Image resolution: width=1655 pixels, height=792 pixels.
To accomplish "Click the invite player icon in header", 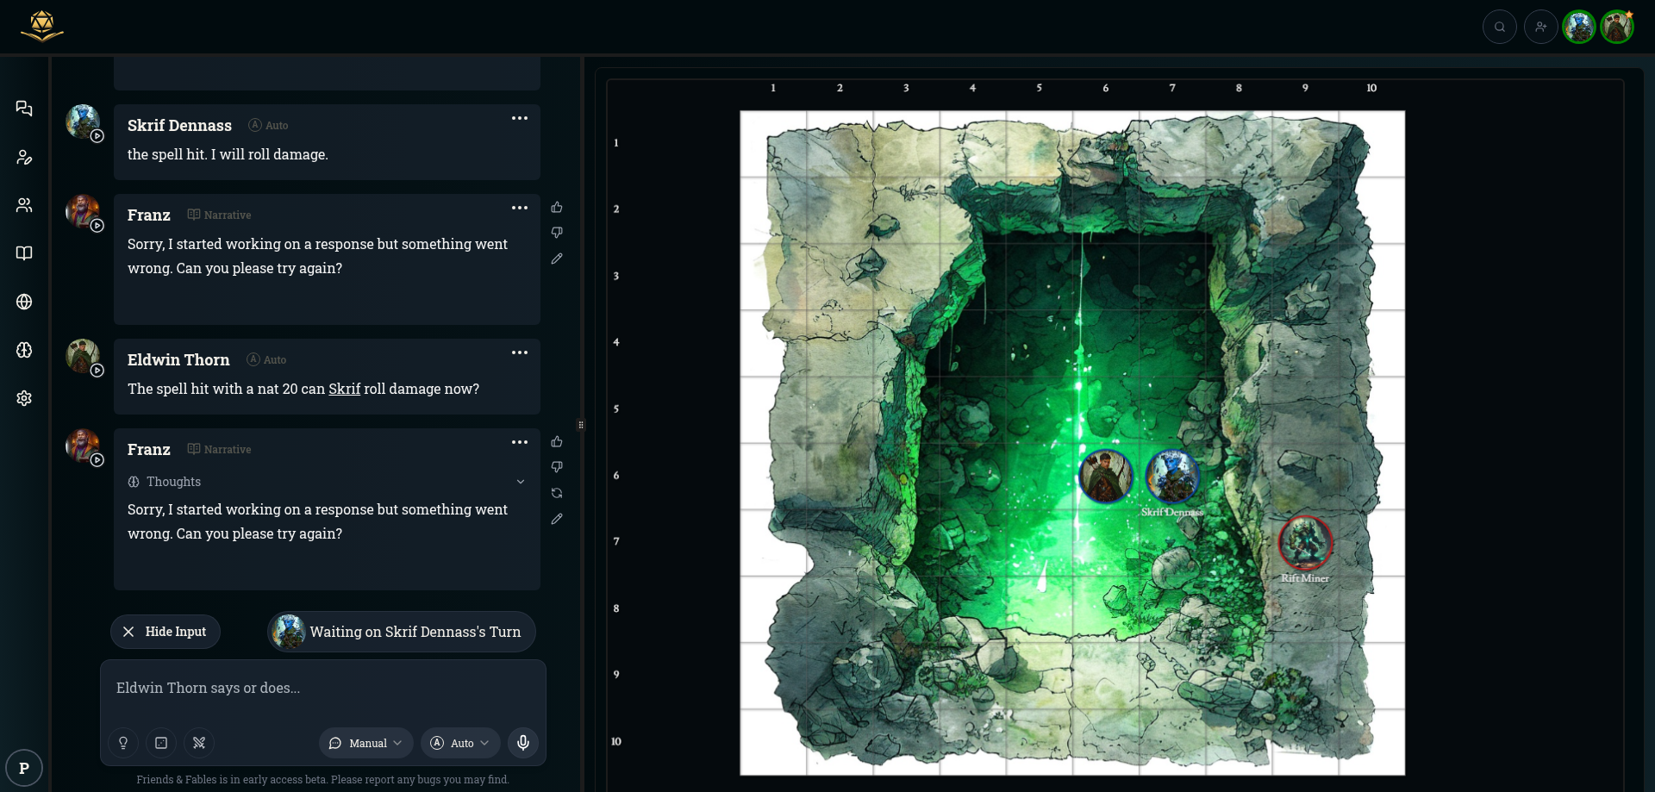I will coord(1540,27).
